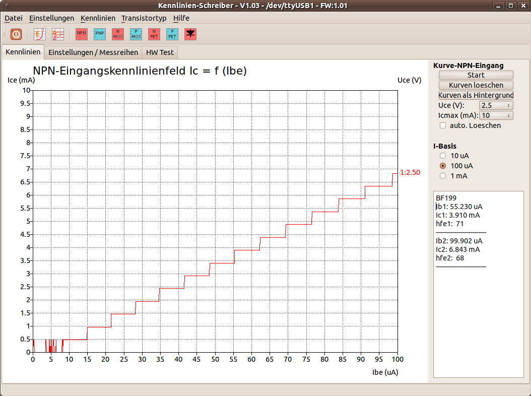Select the N-MOS transistor icon
531x396 pixels.
click(x=117, y=34)
